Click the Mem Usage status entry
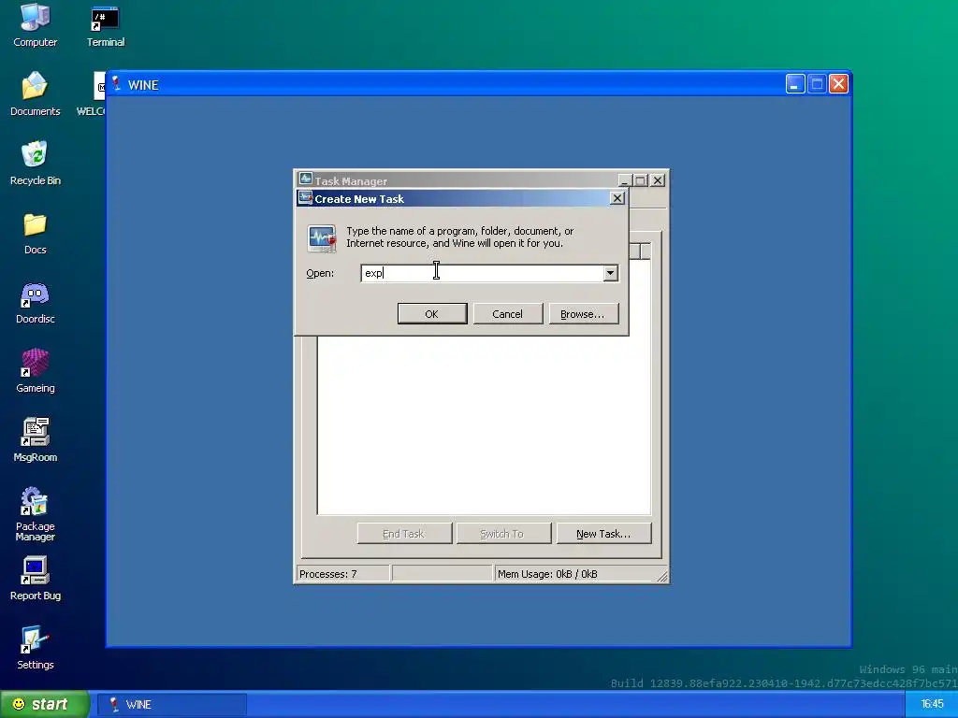 point(547,574)
